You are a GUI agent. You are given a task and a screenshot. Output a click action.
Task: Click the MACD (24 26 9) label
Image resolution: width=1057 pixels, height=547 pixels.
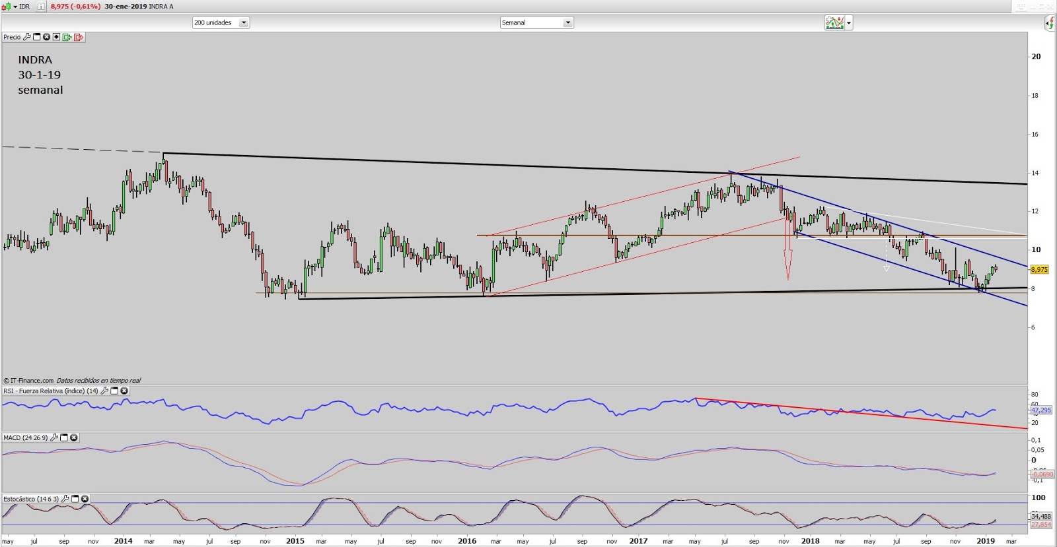click(x=26, y=437)
